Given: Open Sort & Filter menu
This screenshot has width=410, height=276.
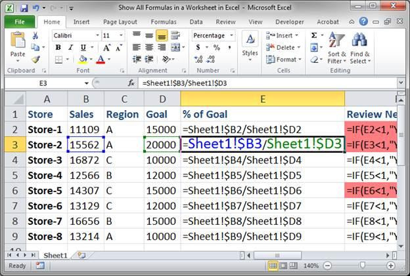Looking at the screenshot, I should [x=336, y=48].
